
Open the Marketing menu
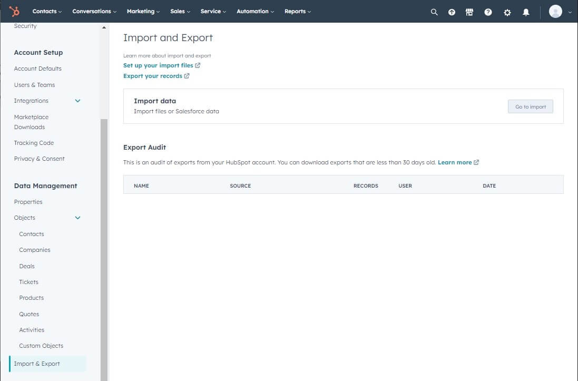(143, 12)
